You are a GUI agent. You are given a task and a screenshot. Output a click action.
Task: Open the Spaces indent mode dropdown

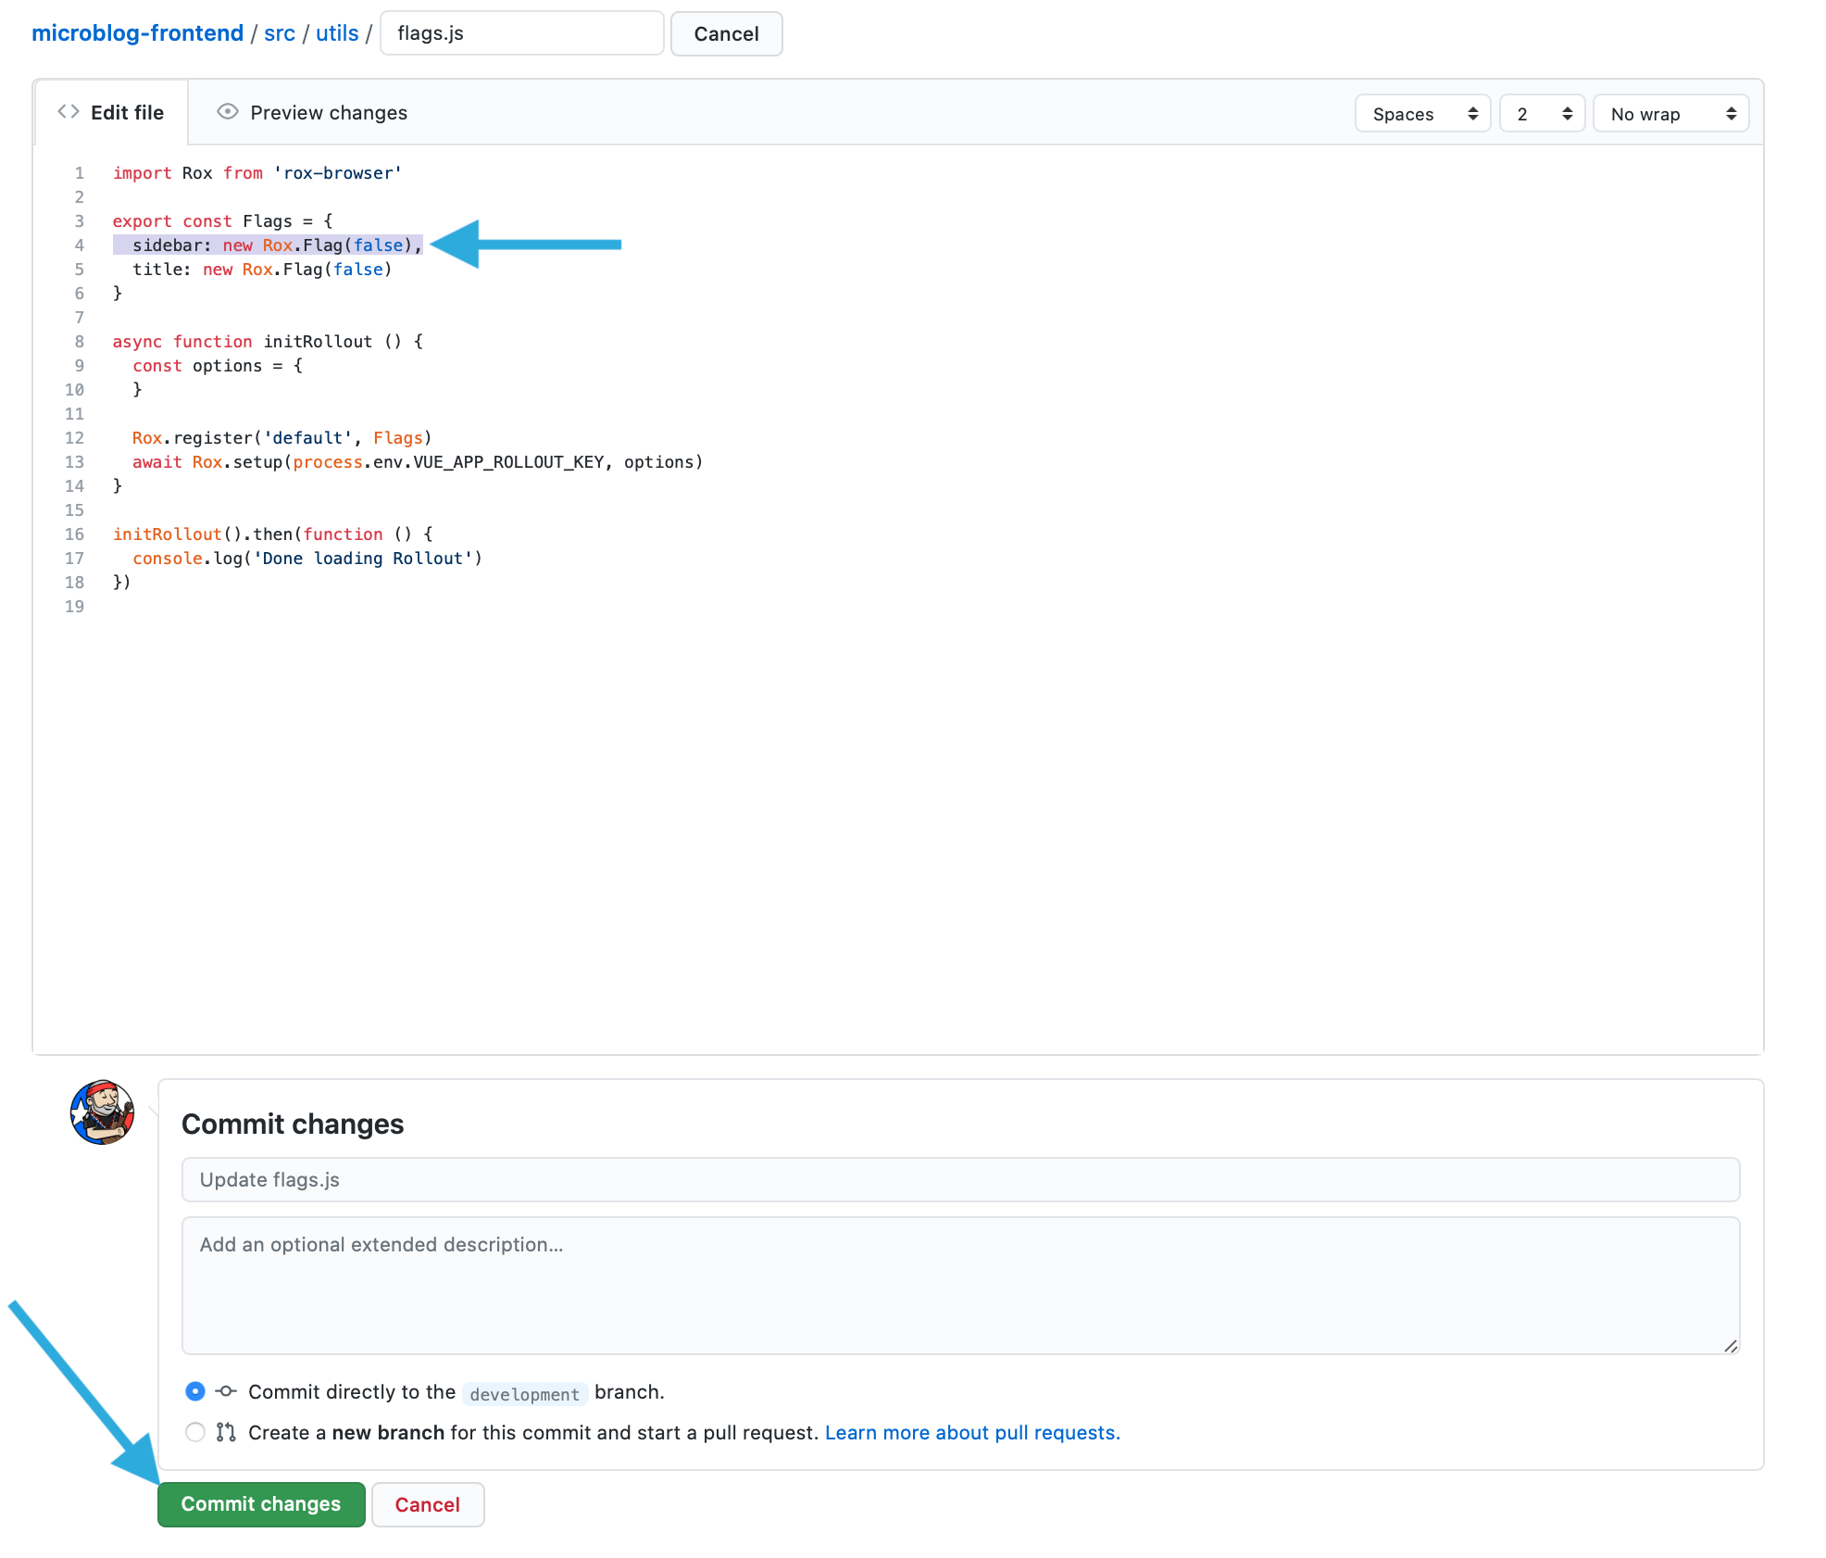point(1422,114)
